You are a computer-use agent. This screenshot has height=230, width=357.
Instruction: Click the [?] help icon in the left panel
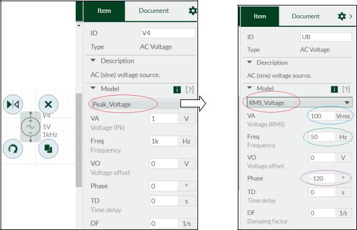[190, 90]
